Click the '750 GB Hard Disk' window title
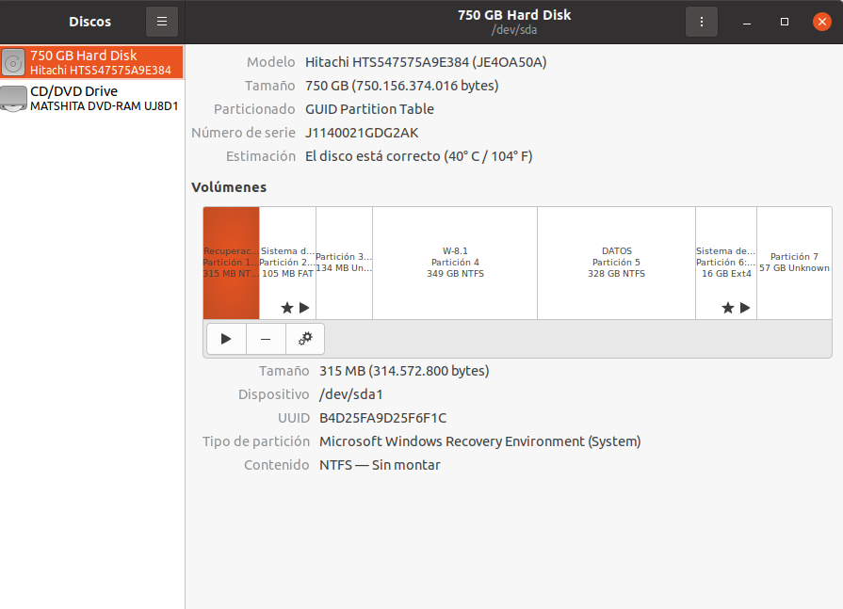 [514, 15]
